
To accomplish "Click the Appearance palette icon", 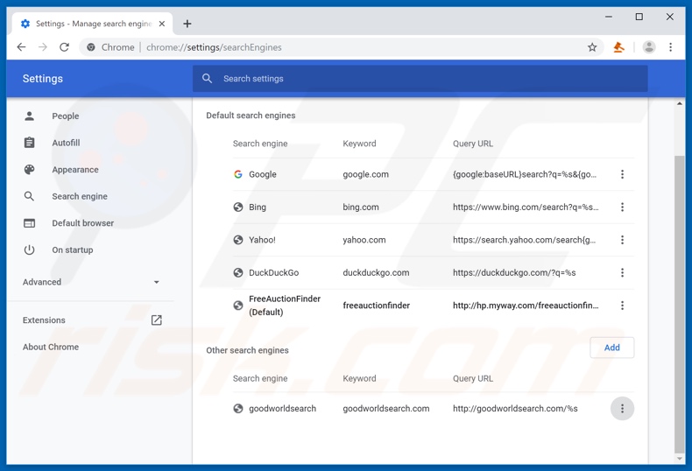I will (29, 169).
